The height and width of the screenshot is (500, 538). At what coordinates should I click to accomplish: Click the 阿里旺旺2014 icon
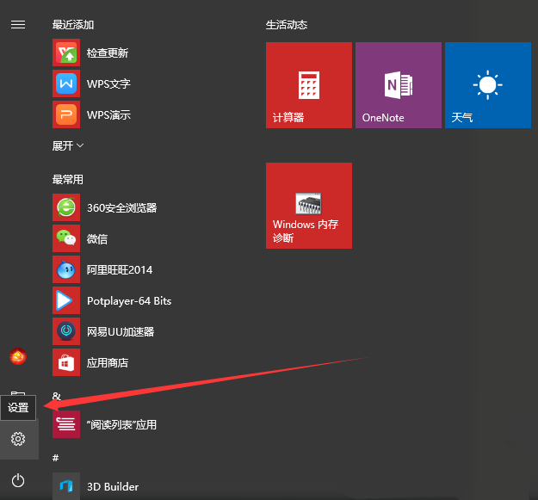(x=66, y=269)
